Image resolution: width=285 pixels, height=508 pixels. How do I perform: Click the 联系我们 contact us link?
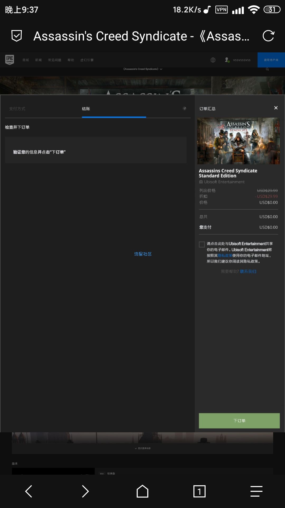click(x=248, y=271)
